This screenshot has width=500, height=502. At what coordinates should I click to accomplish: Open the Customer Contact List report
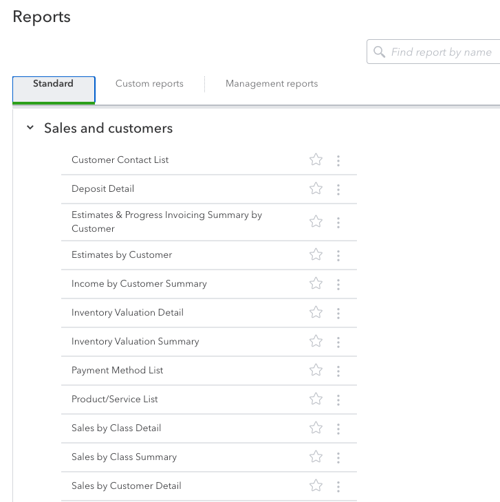tap(120, 160)
